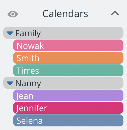Click the teal Tirres color bar

click(x=68, y=70)
